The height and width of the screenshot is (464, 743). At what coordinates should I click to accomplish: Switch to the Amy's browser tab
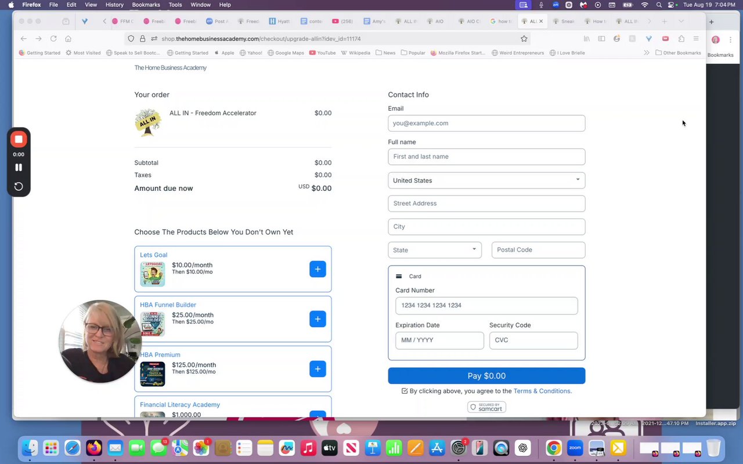pos(374,21)
